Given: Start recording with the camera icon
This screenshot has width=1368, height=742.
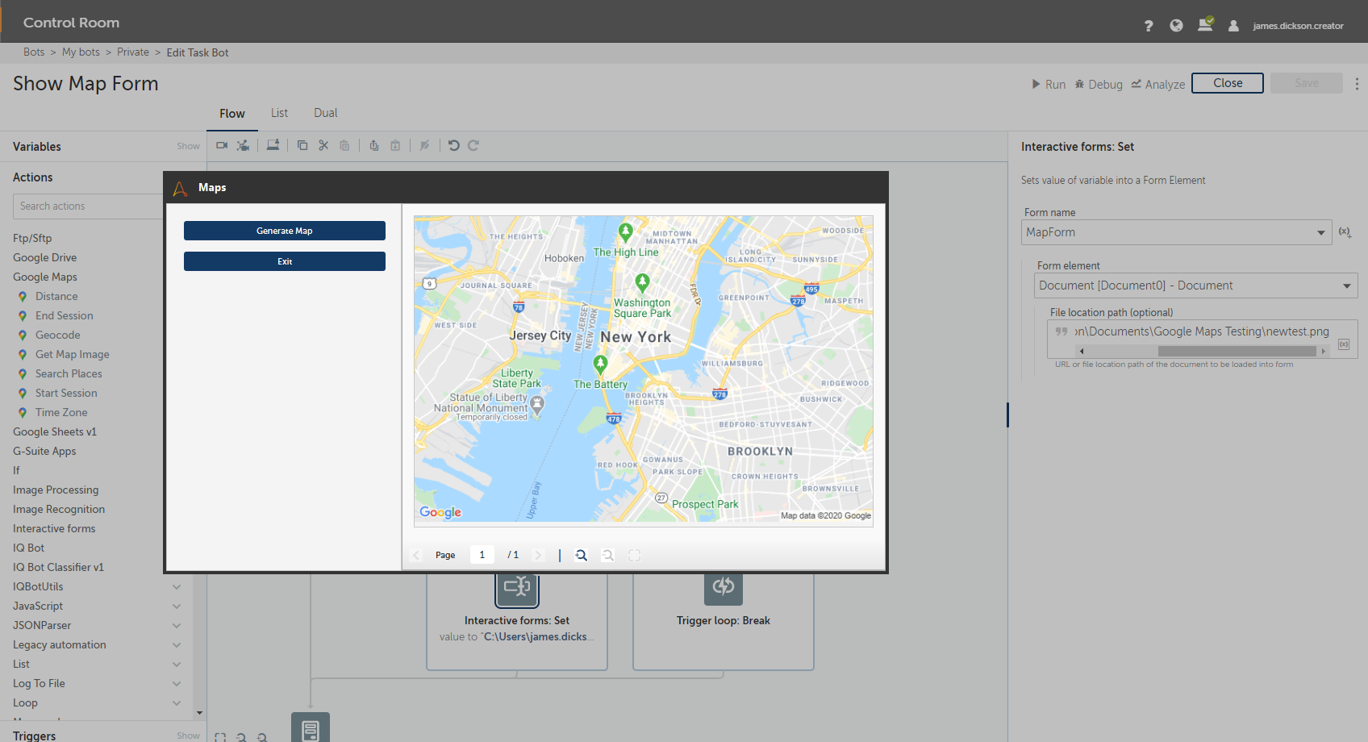Looking at the screenshot, I should [222, 145].
